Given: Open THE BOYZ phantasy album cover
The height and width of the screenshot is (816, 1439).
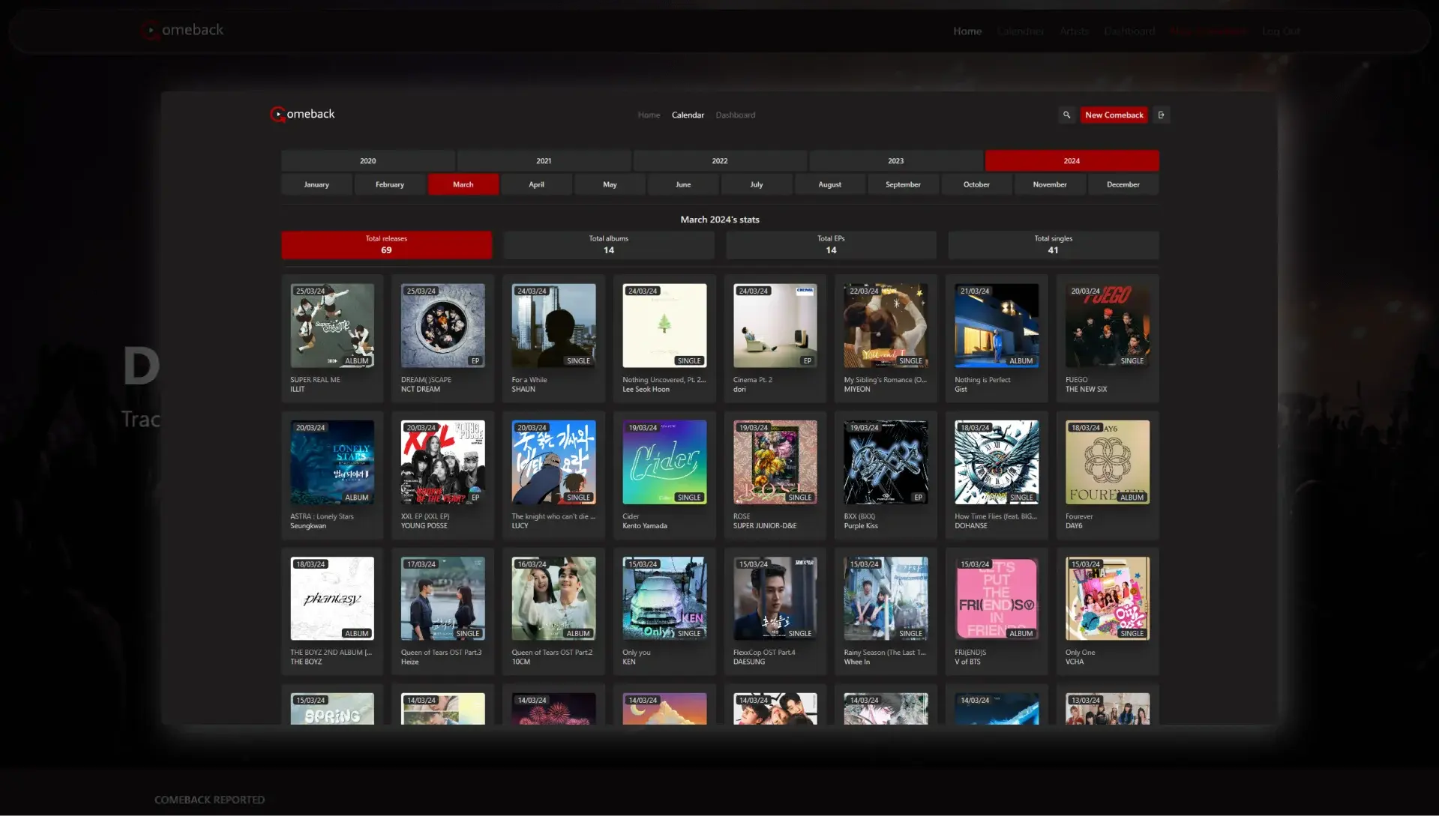Looking at the screenshot, I should pyautogui.click(x=332, y=598).
